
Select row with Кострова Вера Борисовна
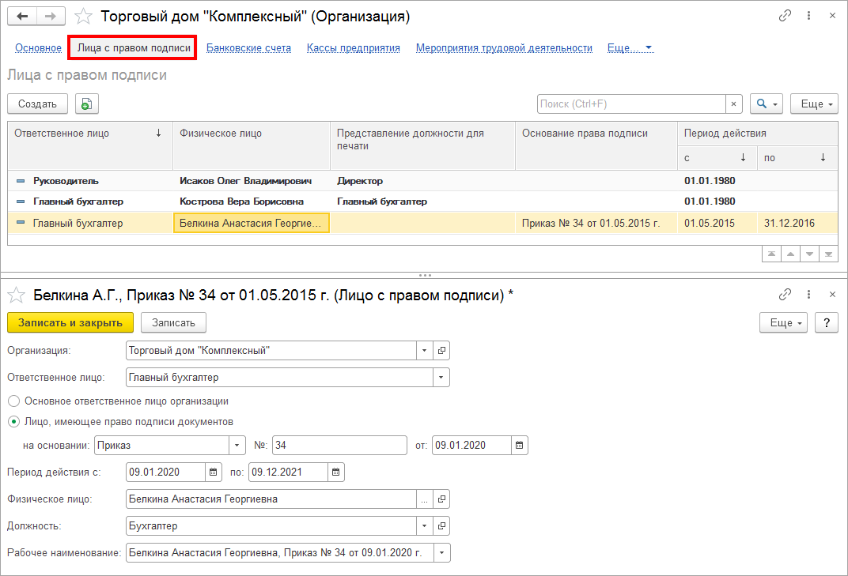(x=241, y=201)
